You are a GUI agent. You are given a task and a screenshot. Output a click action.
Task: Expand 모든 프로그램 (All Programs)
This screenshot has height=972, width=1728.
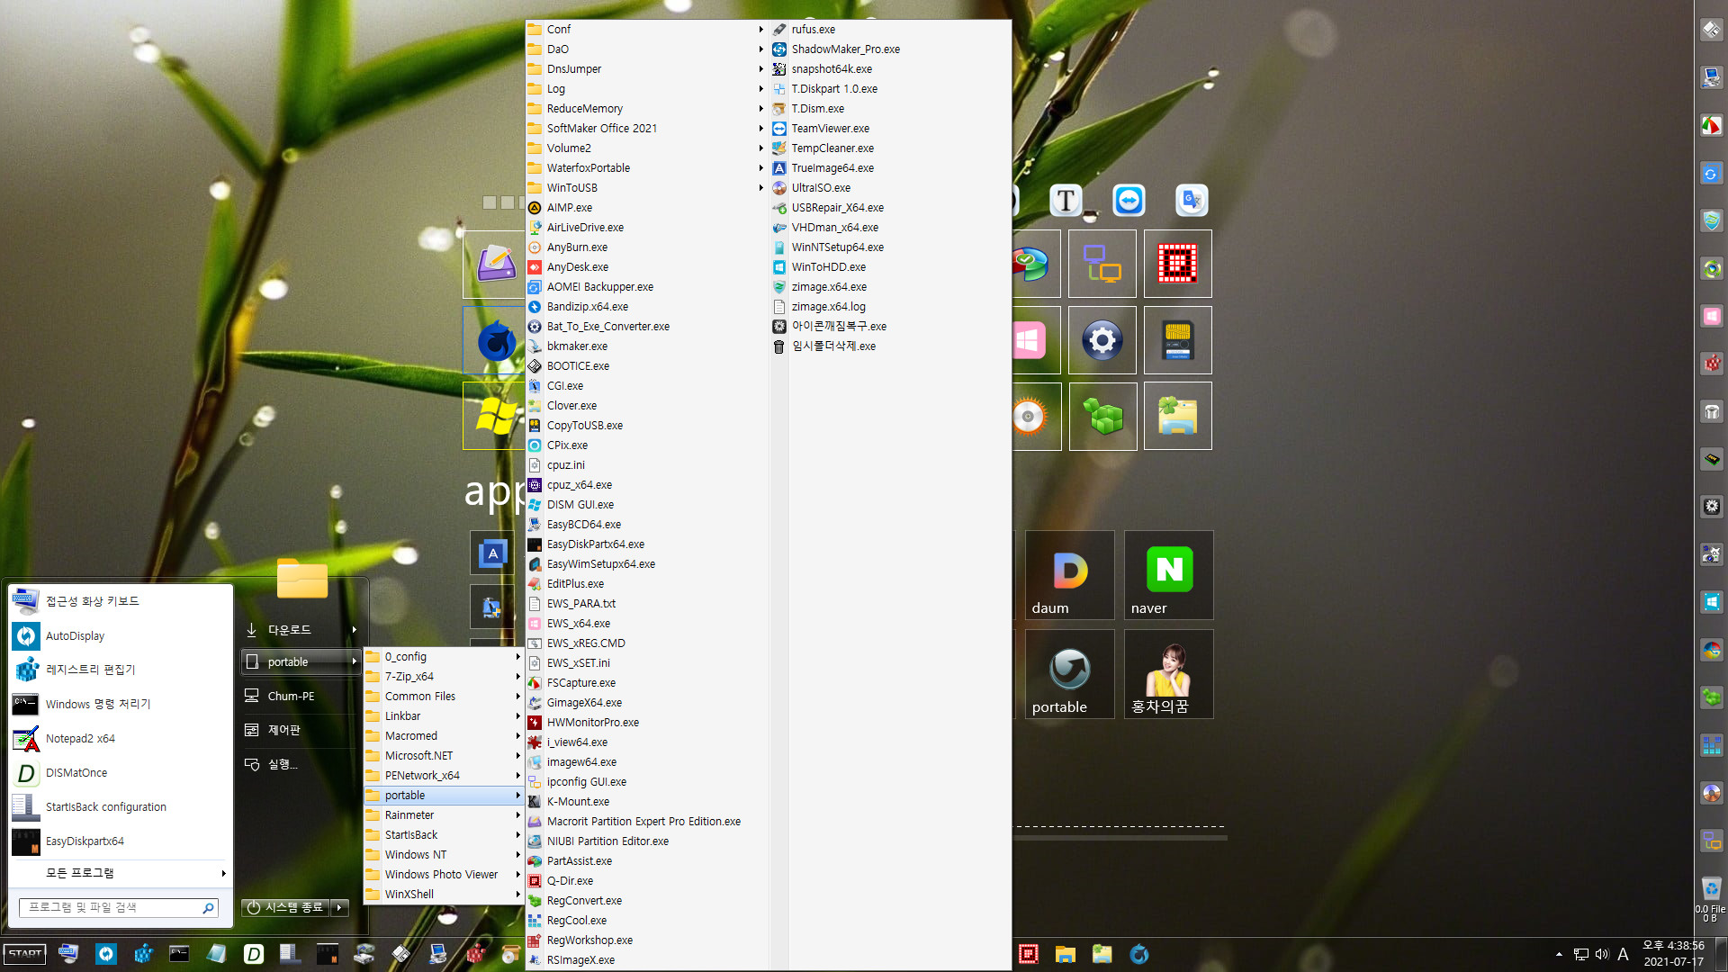121,873
